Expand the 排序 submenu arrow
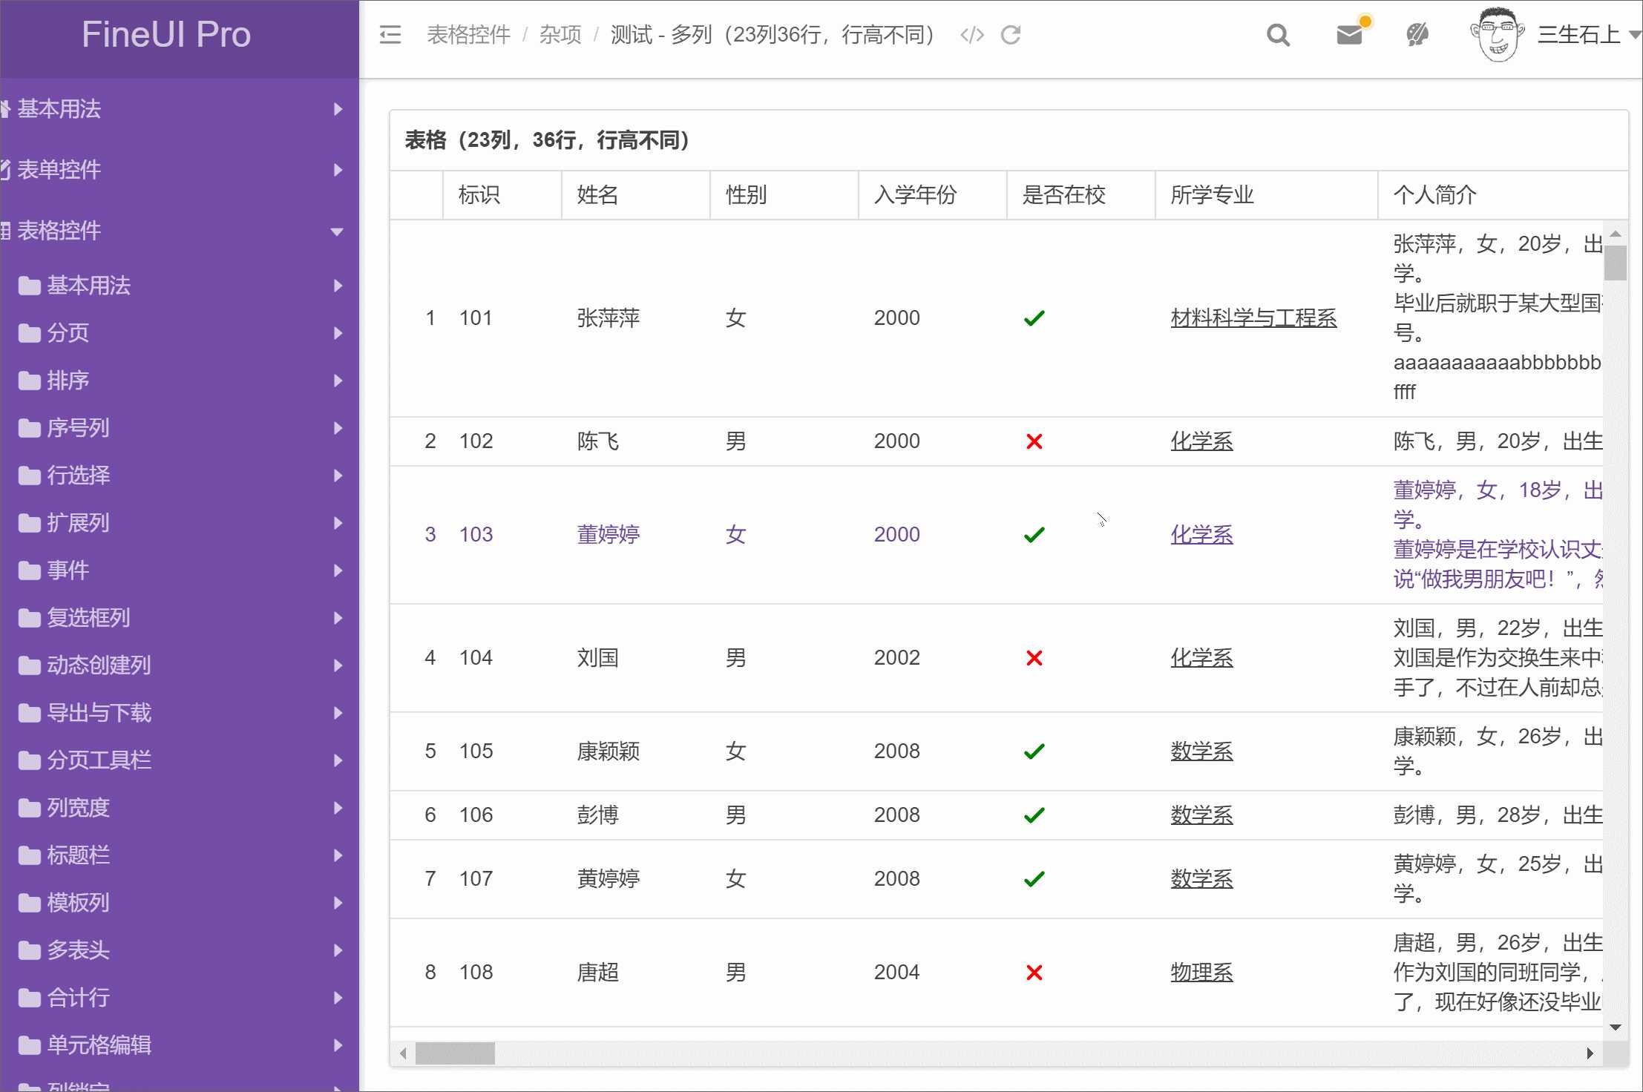Viewport: 1643px width, 1092px height. tap(338, 381)
